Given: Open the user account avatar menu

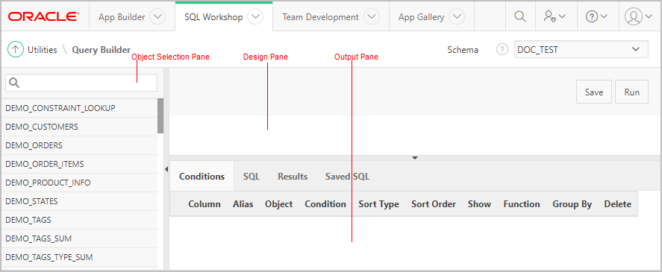Looking at the screenshot, I should tap(639, 17).
